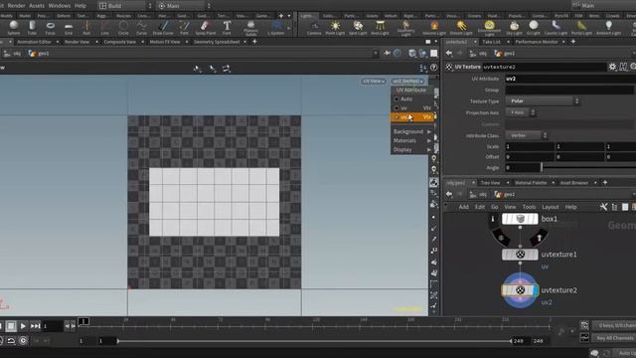Select the Path shelf tool
The image size is (636, 358).
[x=184, y=28]
